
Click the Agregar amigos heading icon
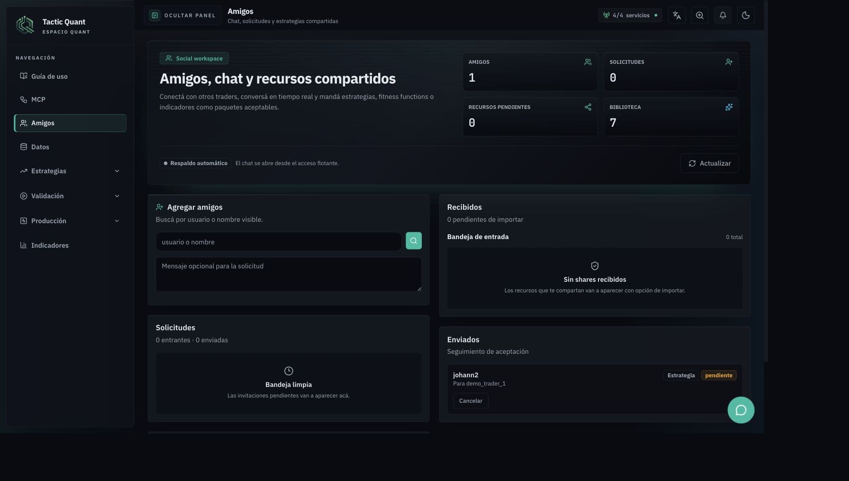coord(160,207)
